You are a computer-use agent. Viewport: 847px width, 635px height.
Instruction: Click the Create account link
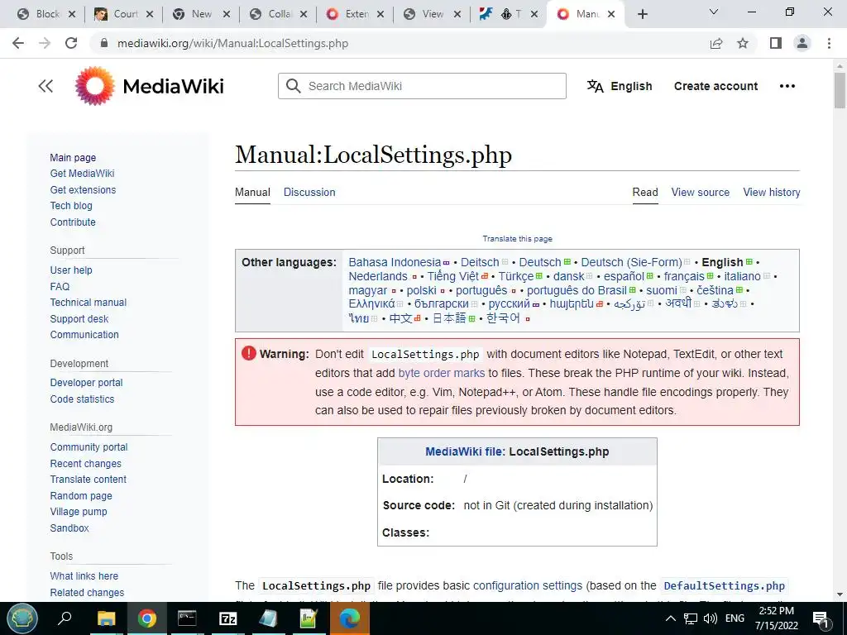[715, 86]
